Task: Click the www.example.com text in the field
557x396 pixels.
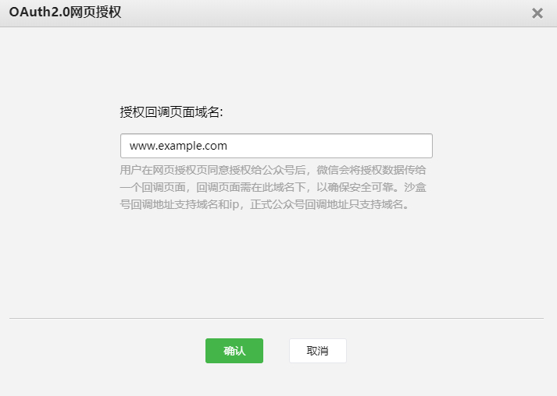Action: click(178, 146)
